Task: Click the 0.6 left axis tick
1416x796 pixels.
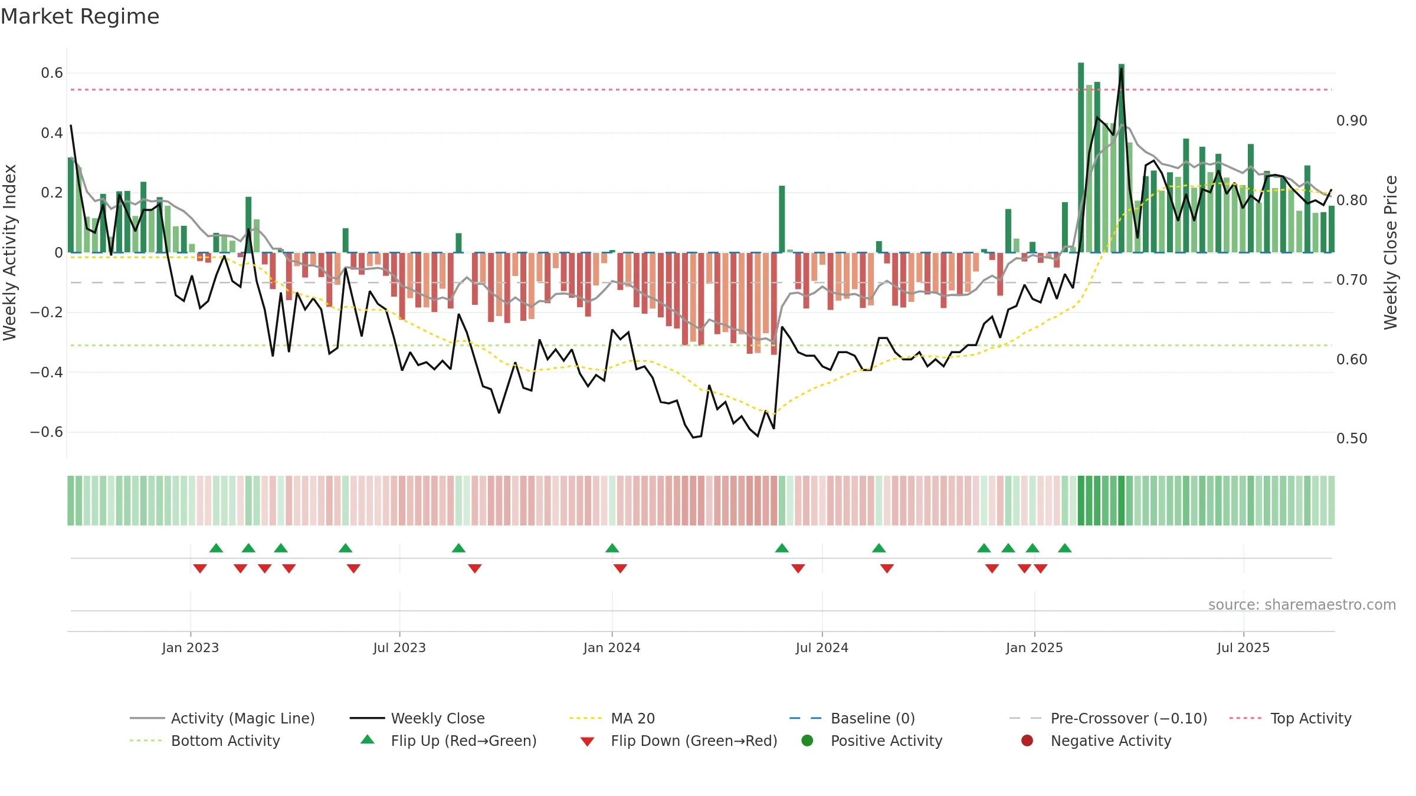Action: tap(52, 73)
